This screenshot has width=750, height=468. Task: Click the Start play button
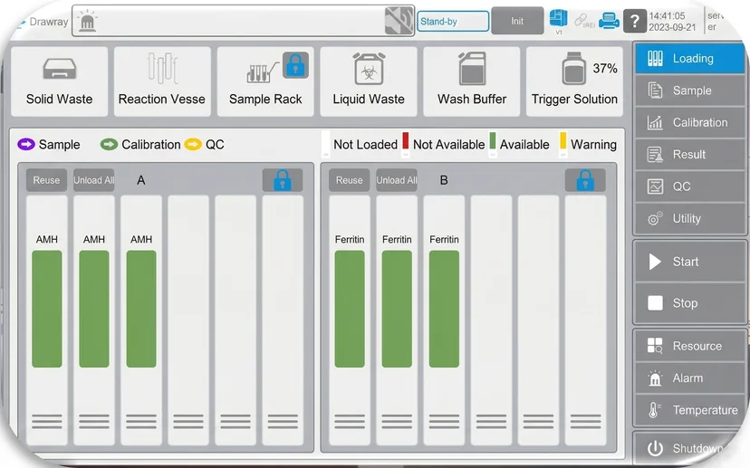(x=689, y=262)
